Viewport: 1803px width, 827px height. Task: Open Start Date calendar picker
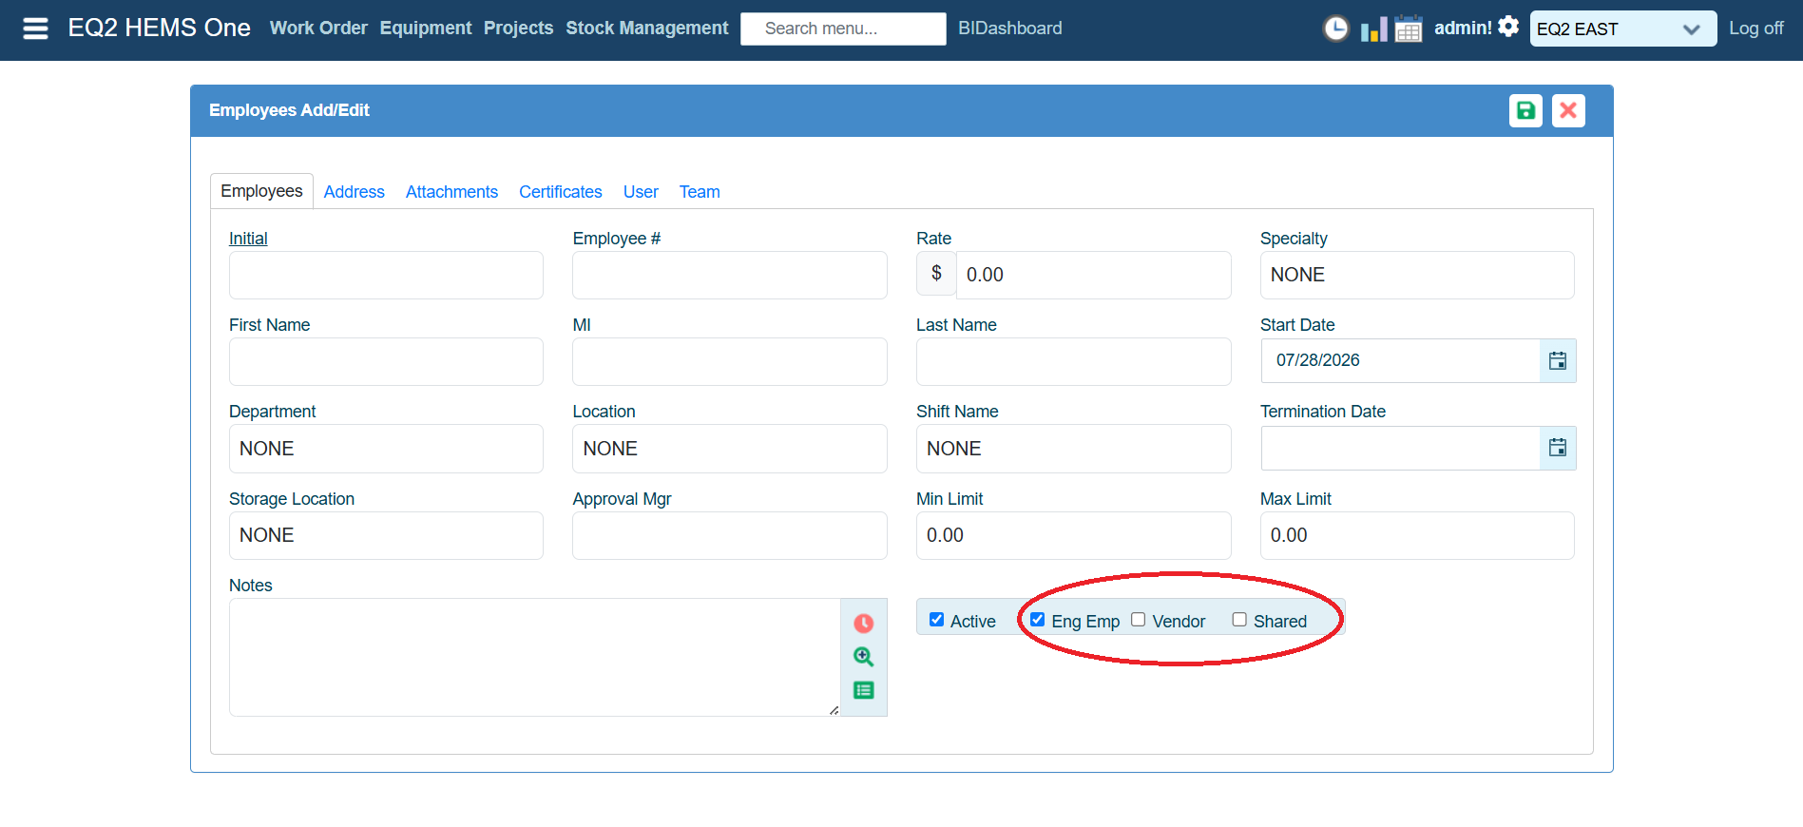1558,360
